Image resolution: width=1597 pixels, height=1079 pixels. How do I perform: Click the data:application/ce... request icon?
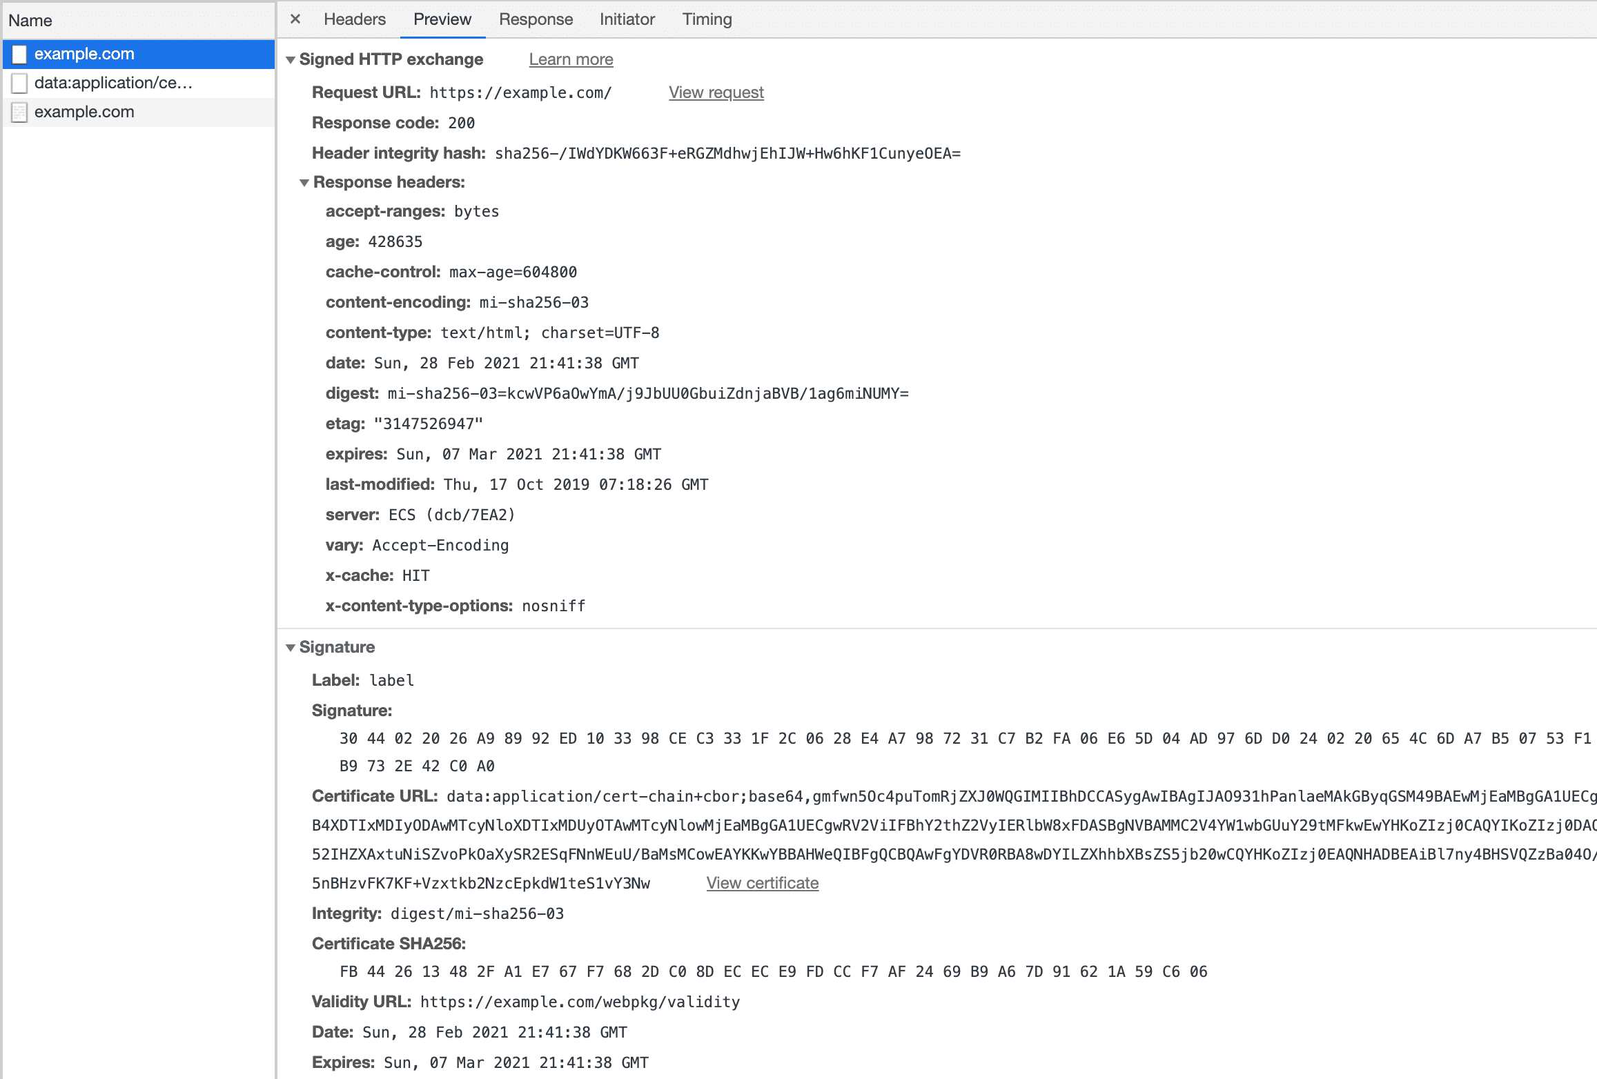[21, 83]
